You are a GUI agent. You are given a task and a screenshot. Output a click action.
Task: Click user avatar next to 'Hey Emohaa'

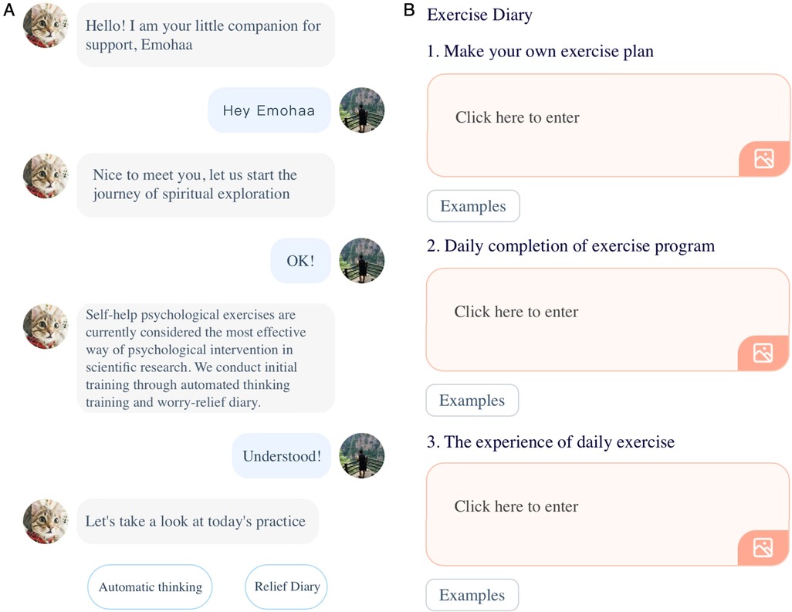[362, 110]
